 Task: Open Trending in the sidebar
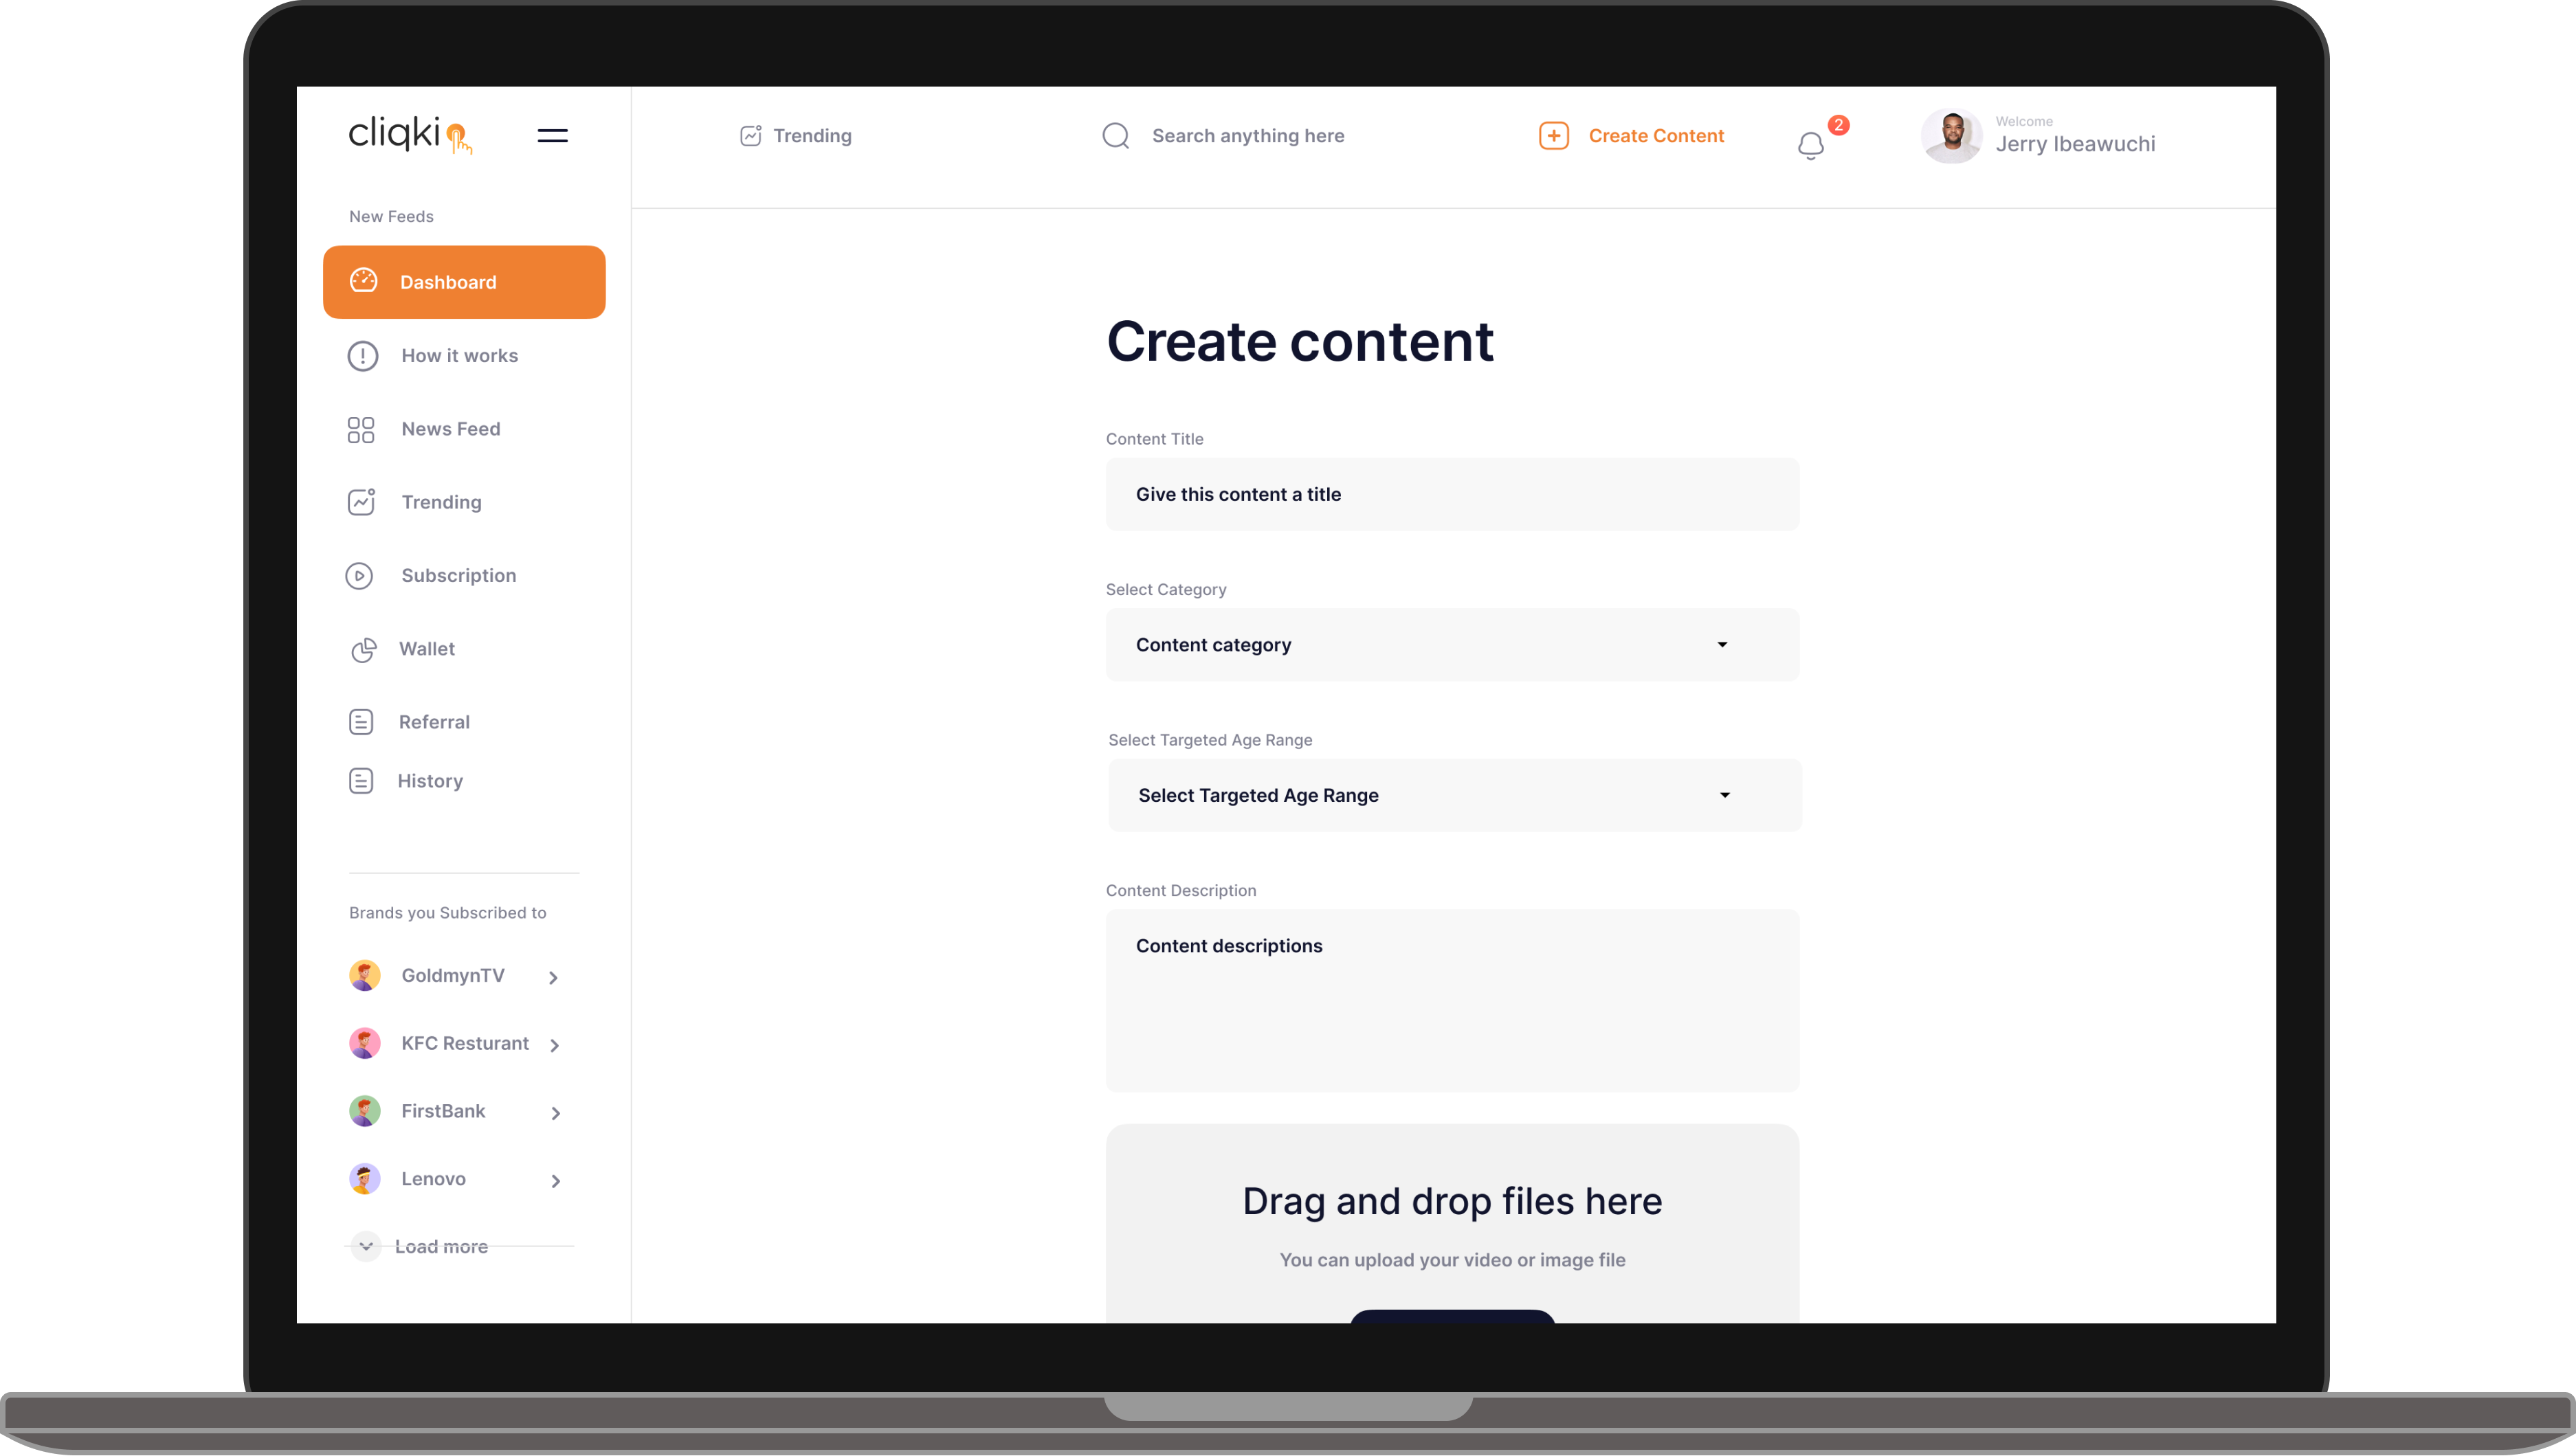coord(441,502)
